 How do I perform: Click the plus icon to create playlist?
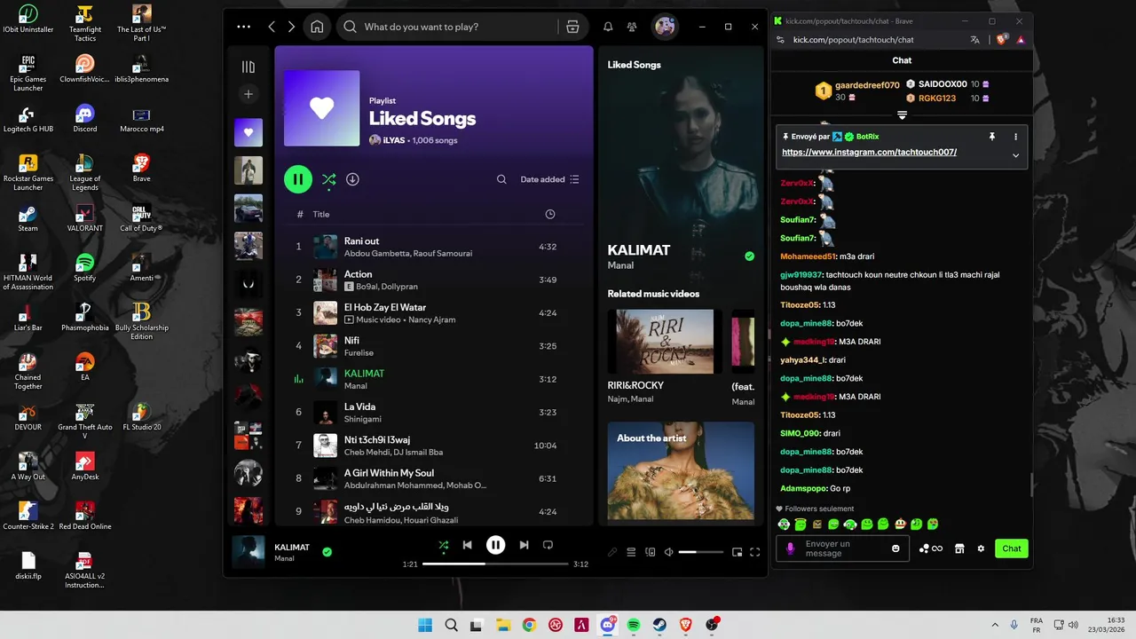coord(248,94)
